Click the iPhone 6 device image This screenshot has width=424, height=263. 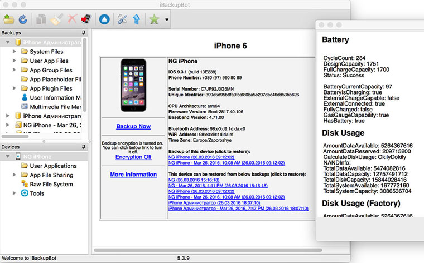pyautogui.click(x=133, y=85)
